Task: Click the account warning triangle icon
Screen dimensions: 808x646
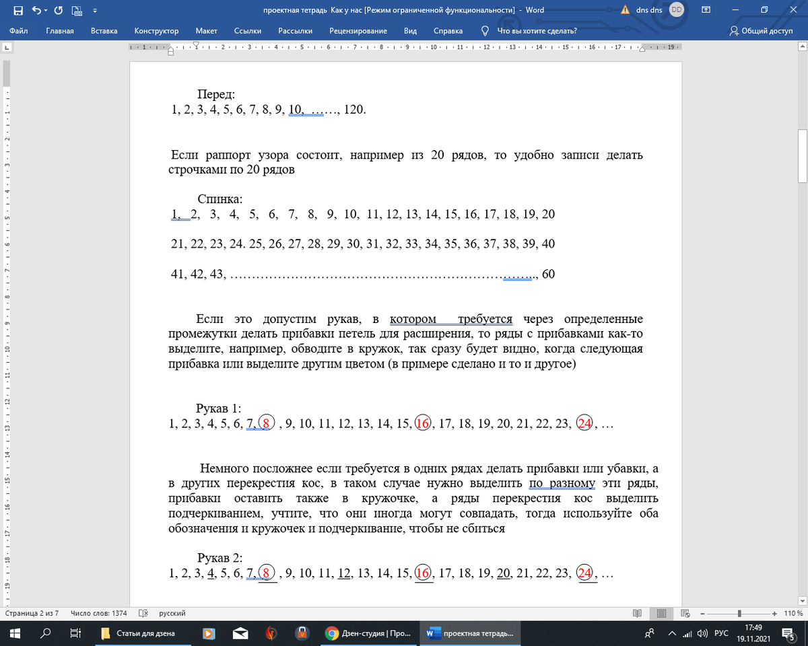Action: (626, 10)
